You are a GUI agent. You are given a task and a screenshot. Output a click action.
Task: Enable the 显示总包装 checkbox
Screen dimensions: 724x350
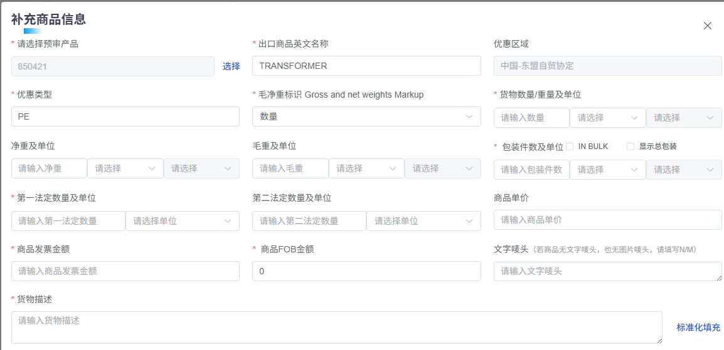631,147
